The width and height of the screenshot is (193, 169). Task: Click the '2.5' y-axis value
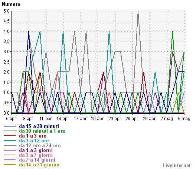[x=6, y=62]
